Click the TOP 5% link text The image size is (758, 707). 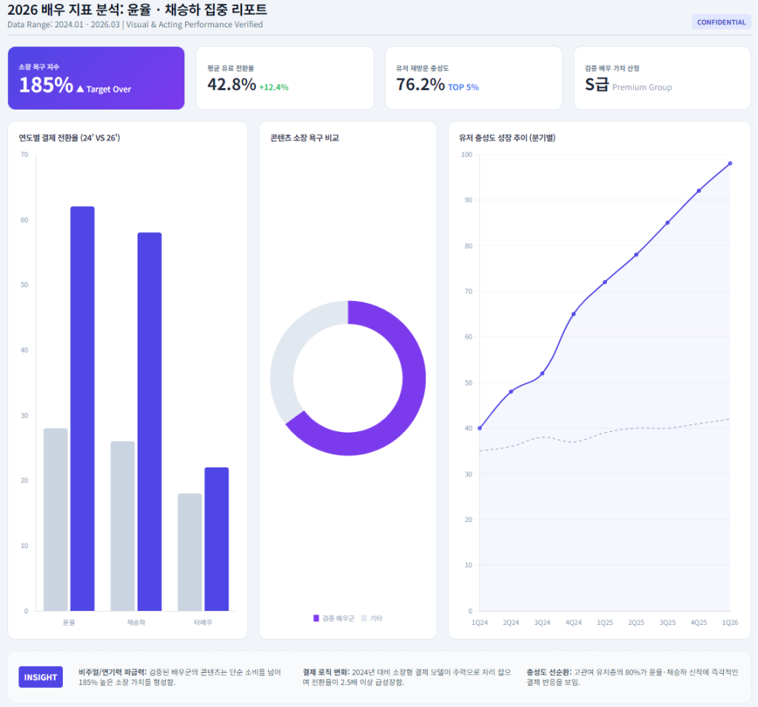coord(463,87)
